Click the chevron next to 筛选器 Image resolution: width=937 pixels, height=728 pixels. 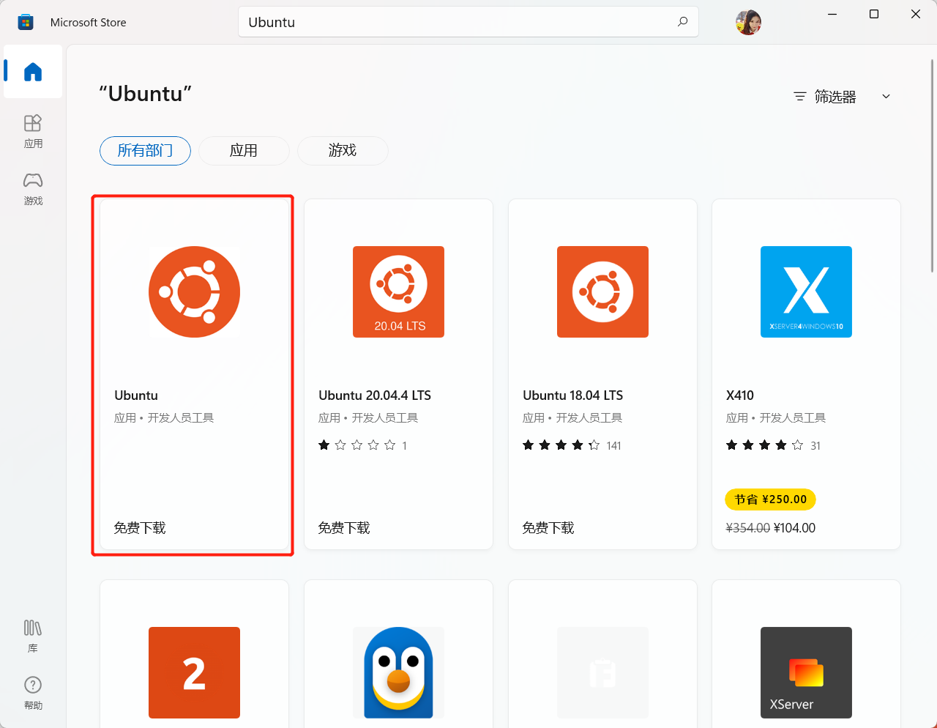[886, 96]
